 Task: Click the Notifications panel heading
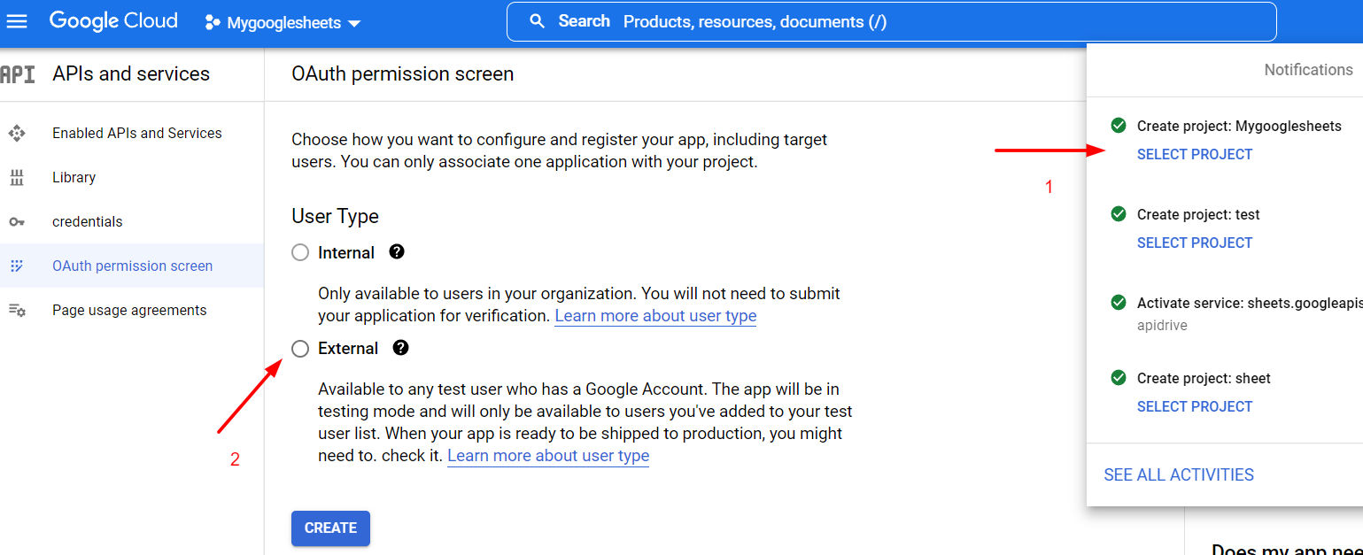[1308, 70]
